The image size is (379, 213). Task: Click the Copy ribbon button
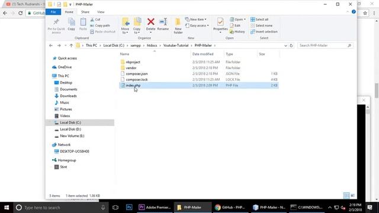(x=71, y=24)
